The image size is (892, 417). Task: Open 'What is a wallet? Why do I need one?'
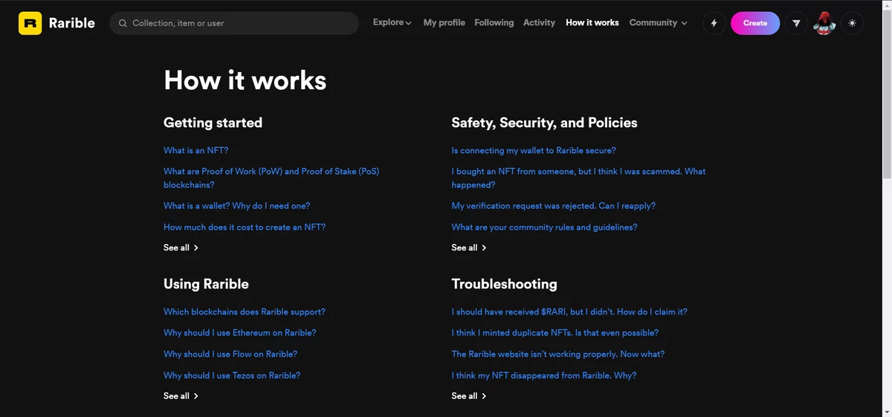click(236, 206)
